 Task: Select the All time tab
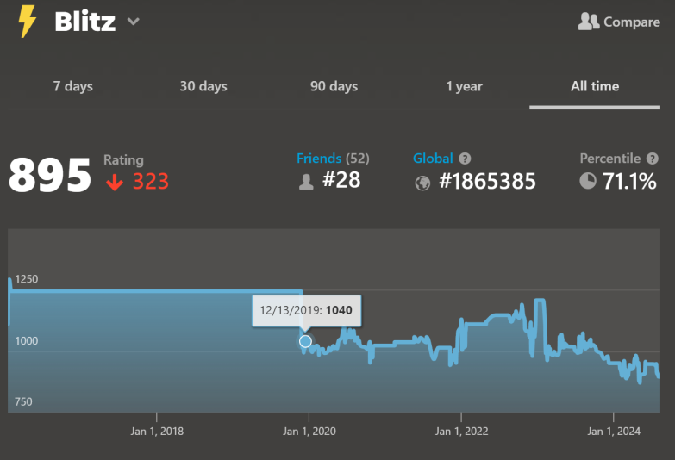point(595,86)
